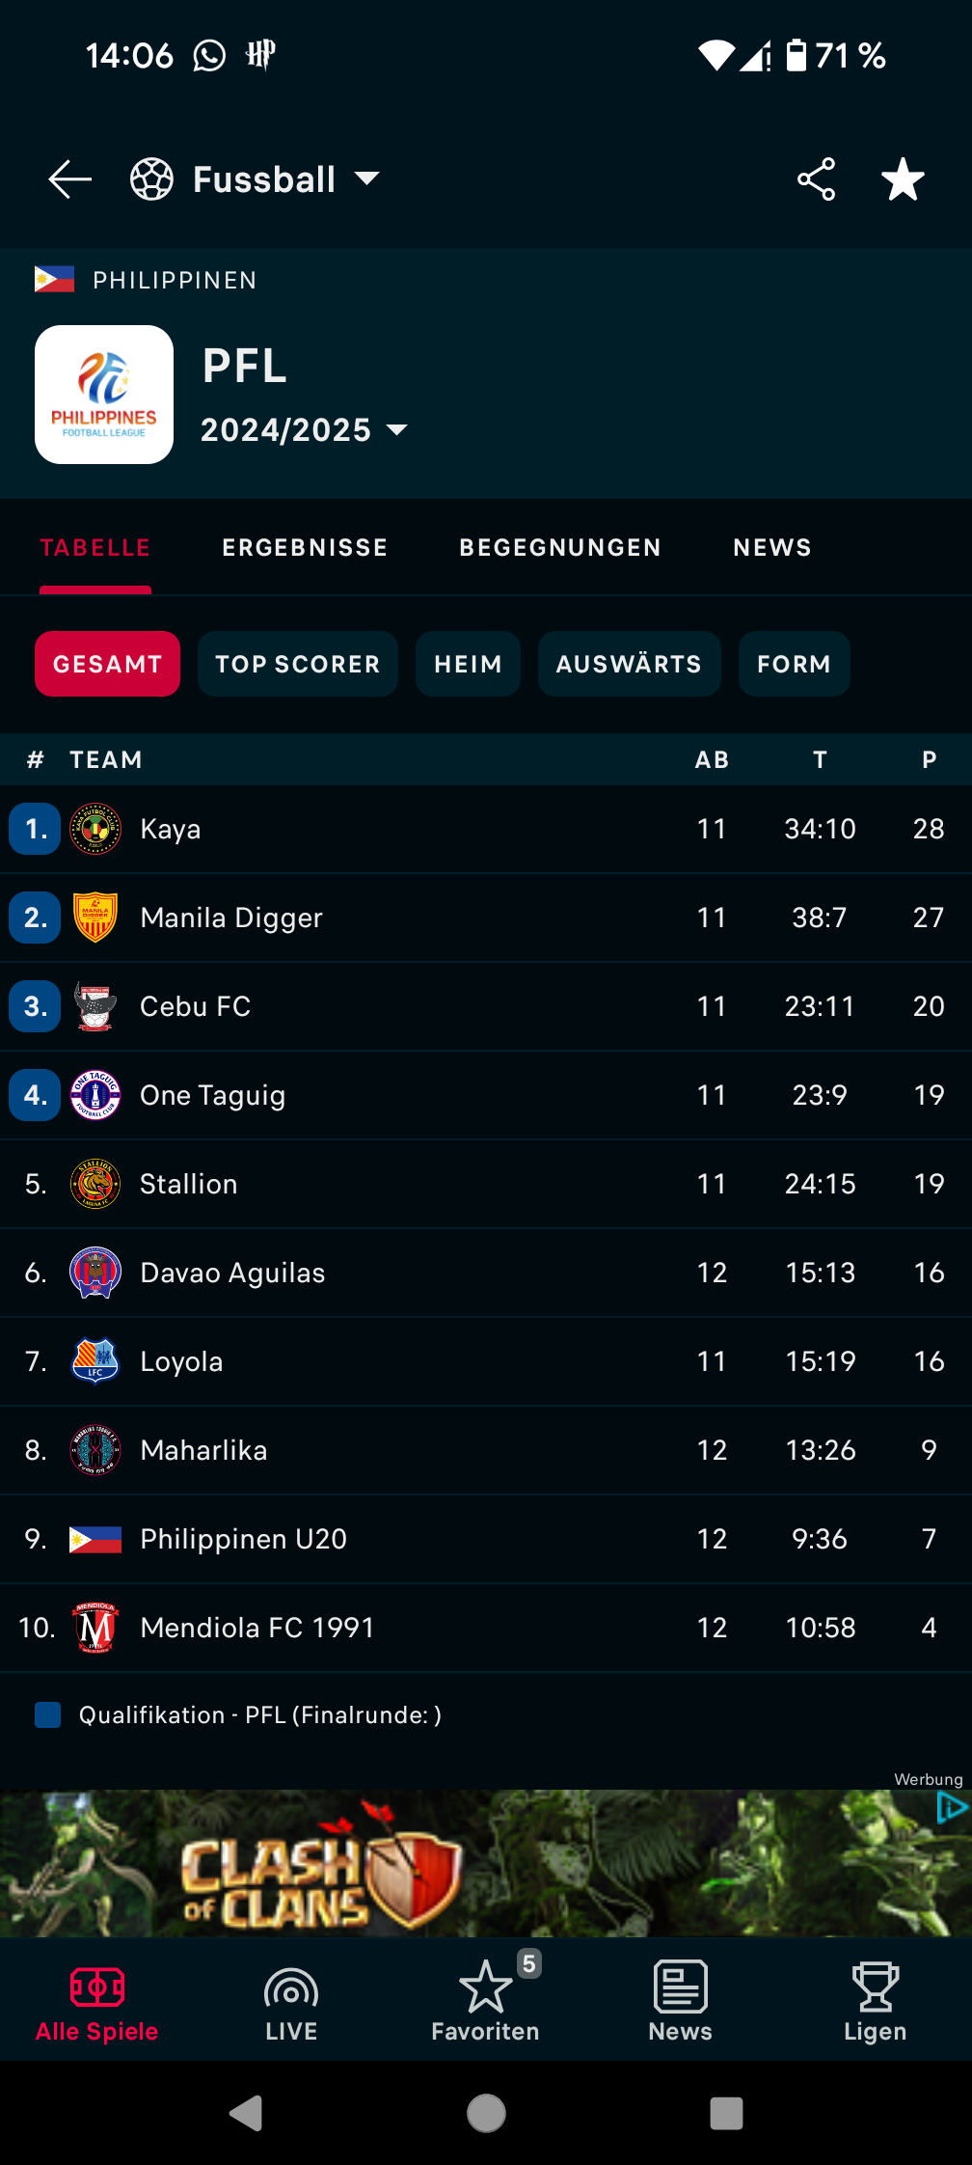Open the Kaya team logo
Image resolution: width=972 pixels, height=2165 pixels.
click(95, 829)
